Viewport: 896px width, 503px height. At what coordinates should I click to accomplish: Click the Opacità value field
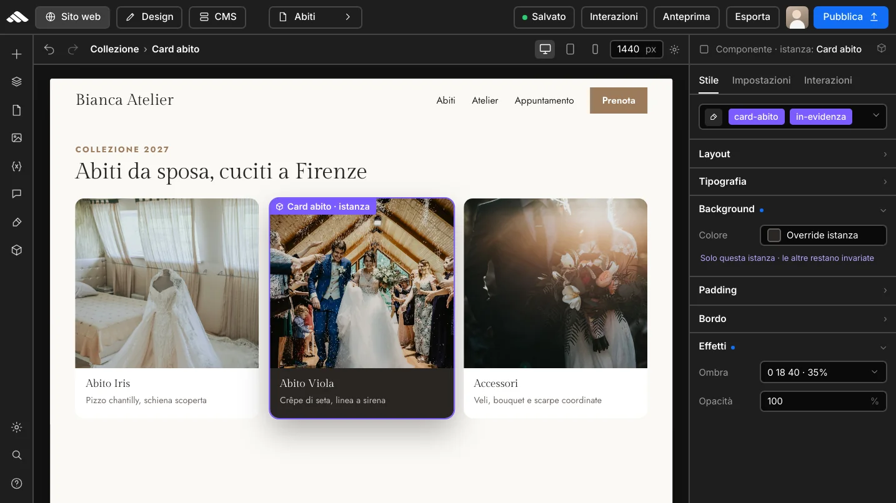pos(823,401)
